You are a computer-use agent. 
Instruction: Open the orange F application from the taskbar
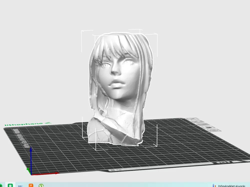pyautogui.click(x=31, y=185)
